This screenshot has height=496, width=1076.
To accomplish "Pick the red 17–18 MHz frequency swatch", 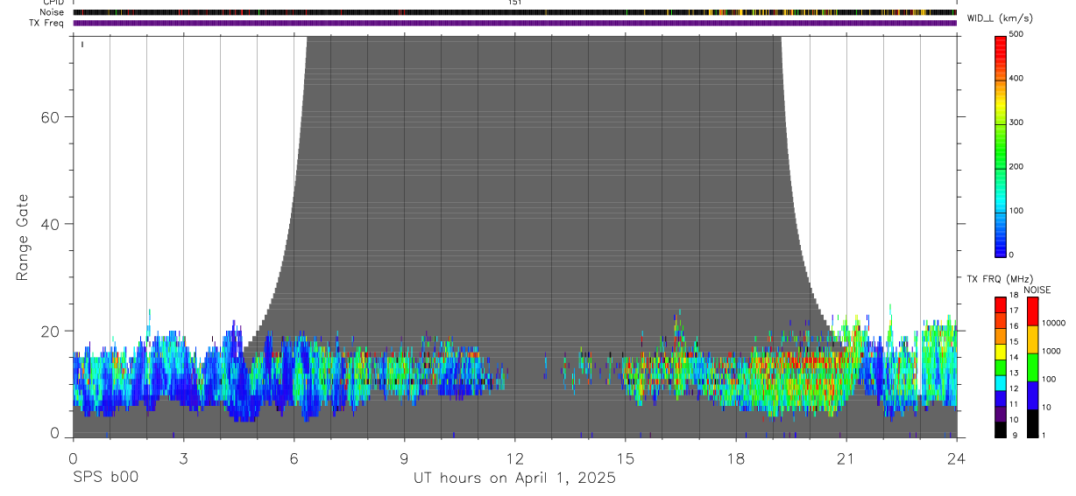I will coord(1001,304).
